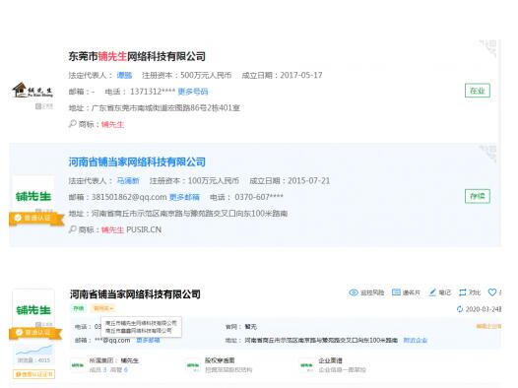Click logo icon of 所属集团 card
The image size is (518, 388).
[x=78, y=365]
